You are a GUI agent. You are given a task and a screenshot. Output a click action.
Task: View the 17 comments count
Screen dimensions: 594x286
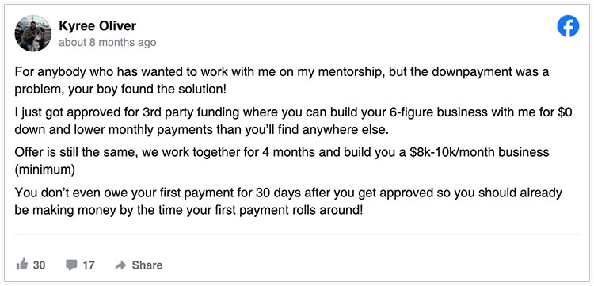point(89,265)
